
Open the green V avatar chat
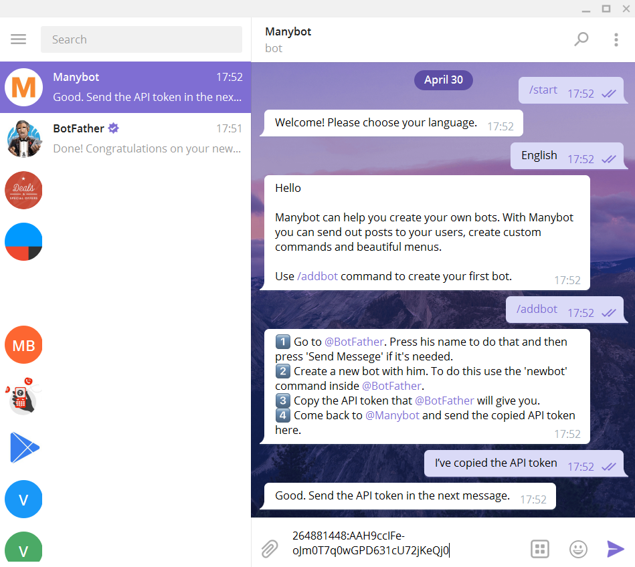[x=23, y=547]
